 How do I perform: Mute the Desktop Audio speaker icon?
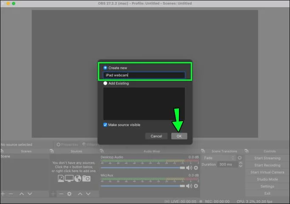pyautogui.click(x=189, y=168)
